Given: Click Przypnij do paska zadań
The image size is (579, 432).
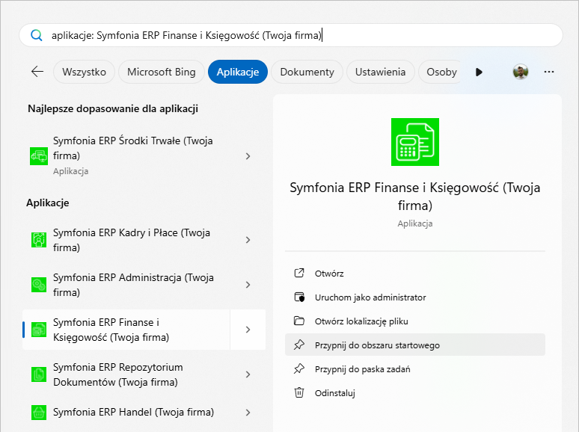Looking at the screenshot, I should pos(362,368).
